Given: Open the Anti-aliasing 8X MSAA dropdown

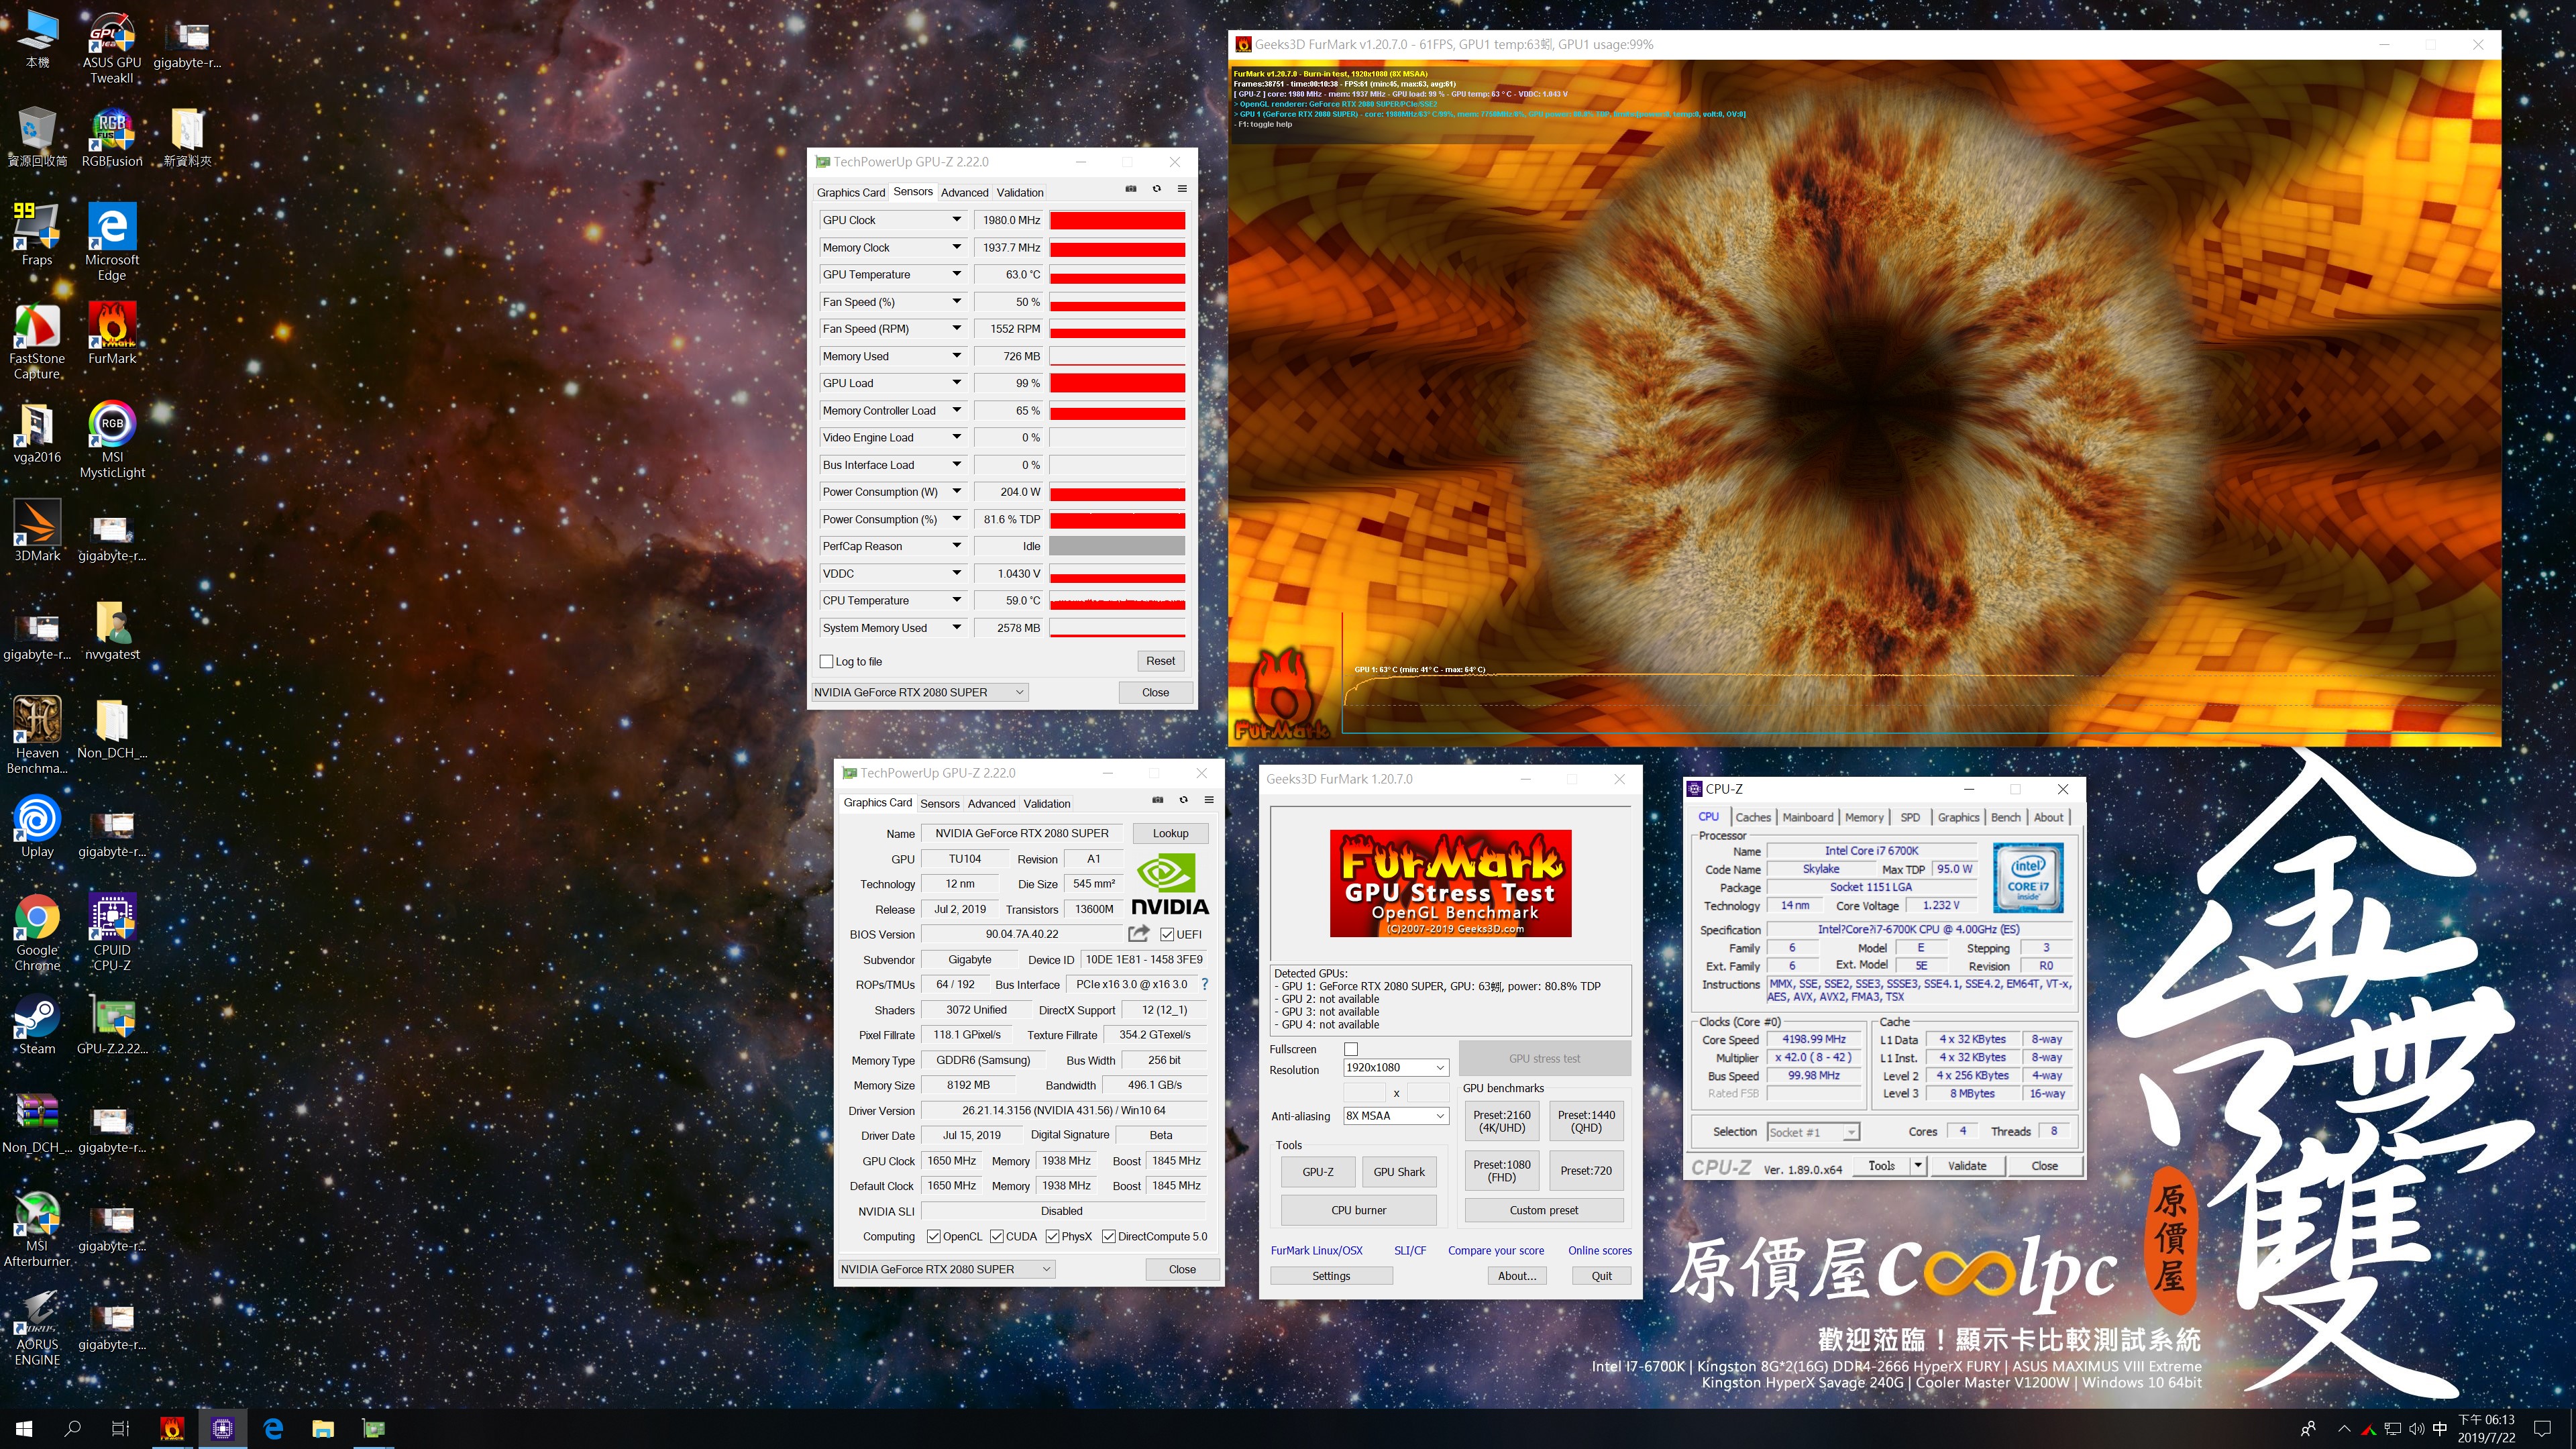Looking at the screenshot, I should (1396, 1116).
